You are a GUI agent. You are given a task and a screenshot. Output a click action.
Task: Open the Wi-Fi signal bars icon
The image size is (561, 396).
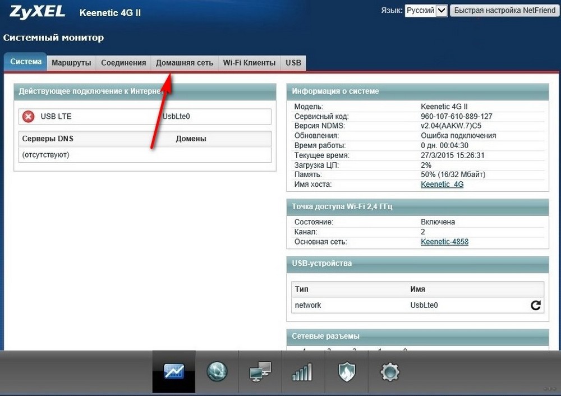pyautogui.click(x=303, y=372)
